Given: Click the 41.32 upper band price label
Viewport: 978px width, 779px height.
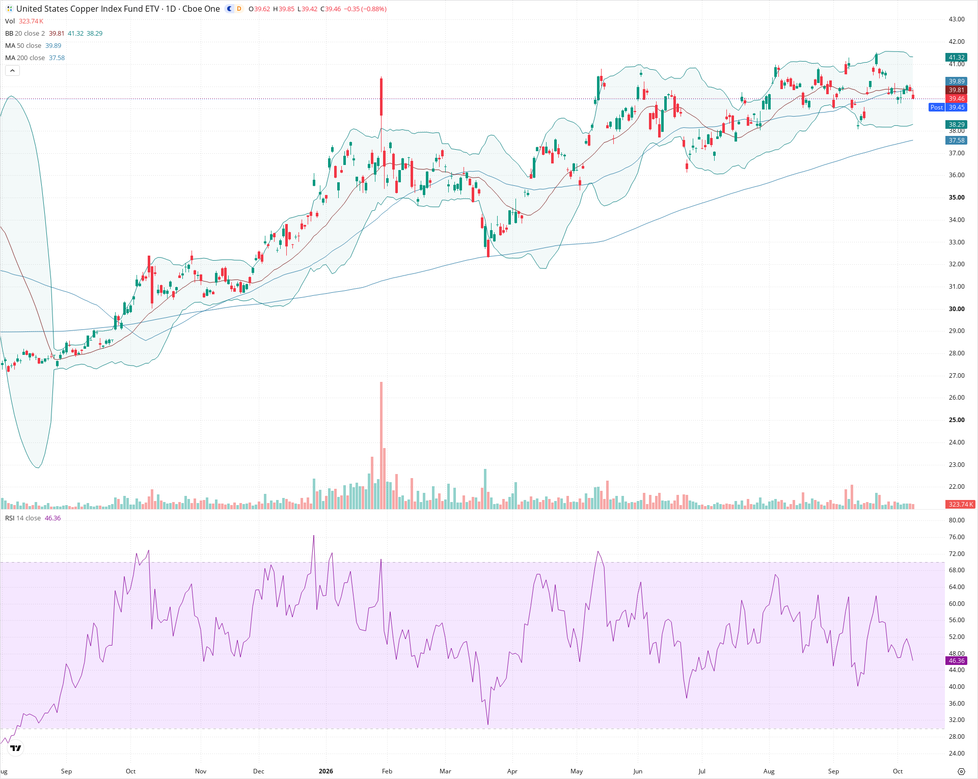Looking at the screenshot, I should 956,58.
